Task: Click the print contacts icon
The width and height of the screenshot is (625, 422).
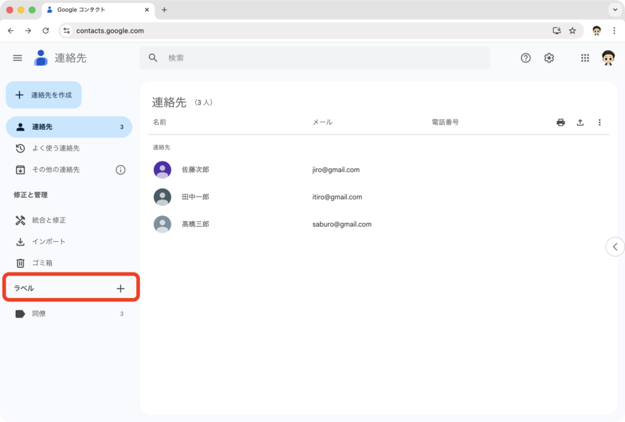Action: tap(560, 123)
